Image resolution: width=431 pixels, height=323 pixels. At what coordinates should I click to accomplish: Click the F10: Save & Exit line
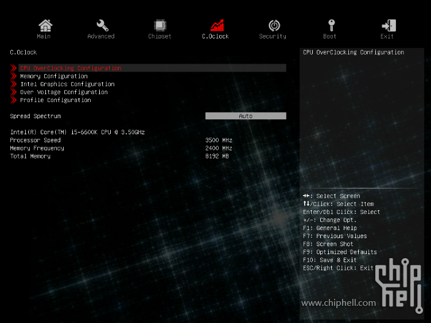[329, 260]
